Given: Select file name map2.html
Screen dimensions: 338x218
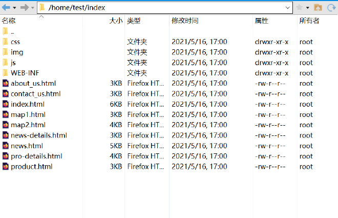Looking at the screenshot, I should click(28, 125).
